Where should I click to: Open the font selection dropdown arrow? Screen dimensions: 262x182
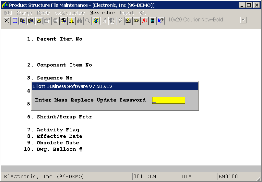243,20
